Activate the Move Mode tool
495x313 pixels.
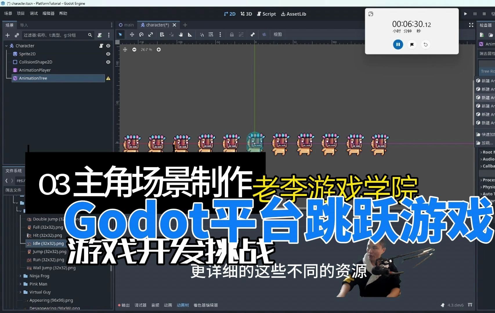(x=132, y=34)
